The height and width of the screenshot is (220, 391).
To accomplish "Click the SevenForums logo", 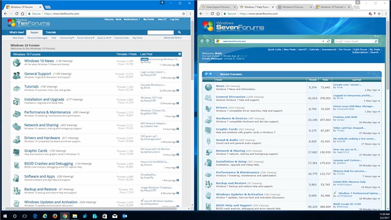I will pos(233,26).
